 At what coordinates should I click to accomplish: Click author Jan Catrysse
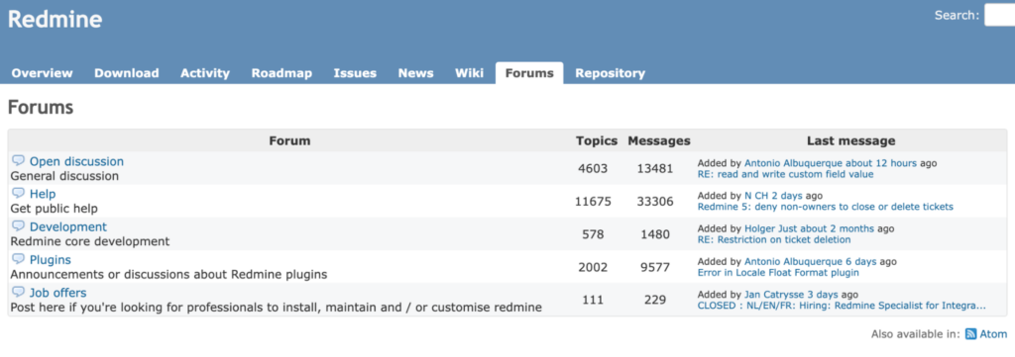[774, 295]
